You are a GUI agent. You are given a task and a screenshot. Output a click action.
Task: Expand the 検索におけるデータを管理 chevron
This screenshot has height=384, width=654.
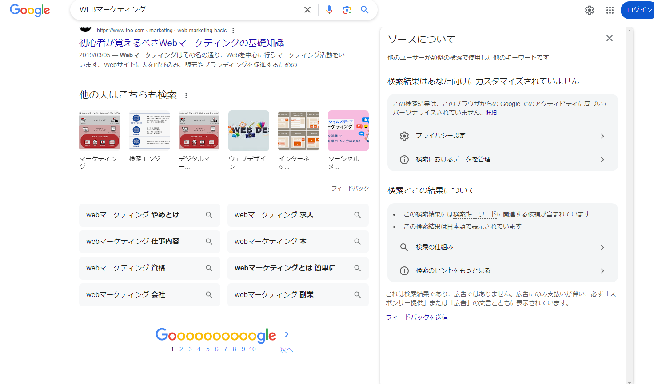point(602,160)
